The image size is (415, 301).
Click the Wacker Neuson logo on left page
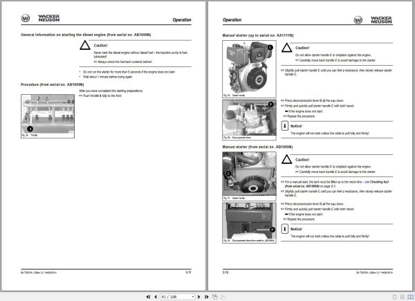pos(40,18)
